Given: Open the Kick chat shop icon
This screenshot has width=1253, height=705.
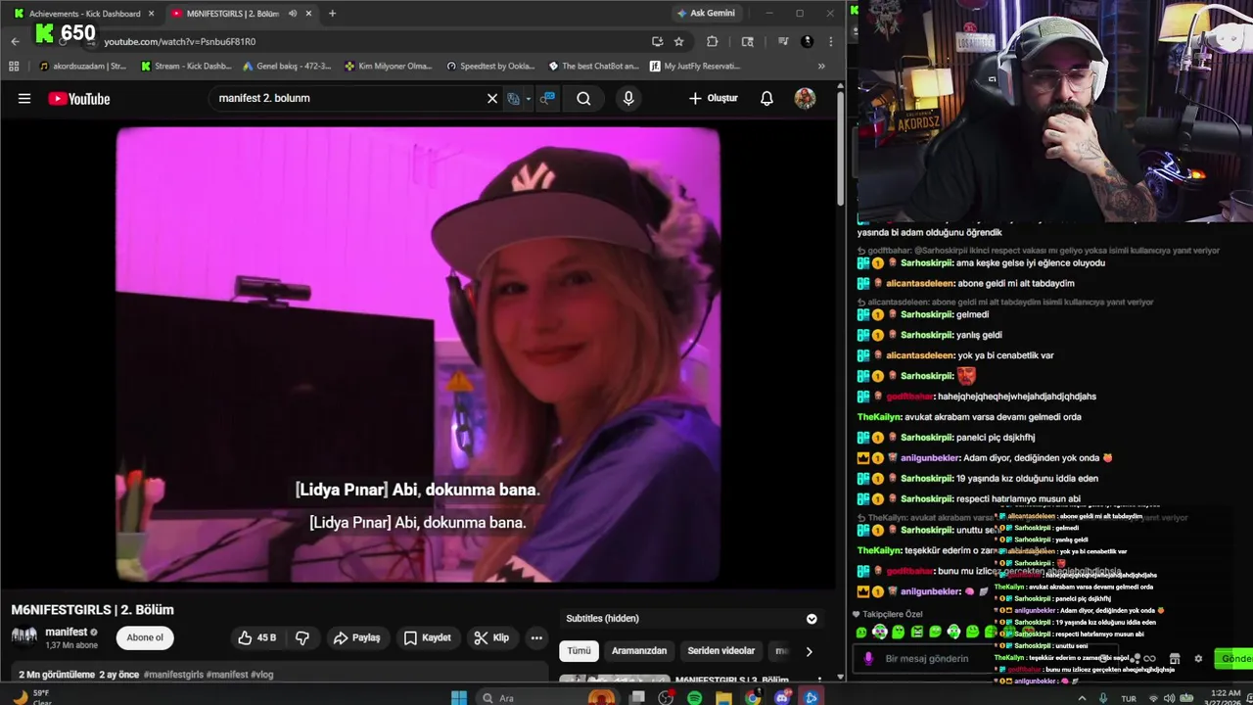Looking at the screenshot, I should coord(1175,659).
